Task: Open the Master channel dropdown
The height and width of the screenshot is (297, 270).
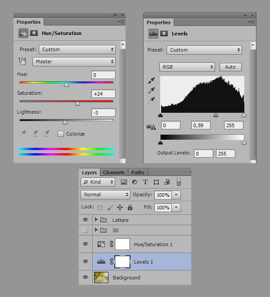Action: tap(74, 62)
